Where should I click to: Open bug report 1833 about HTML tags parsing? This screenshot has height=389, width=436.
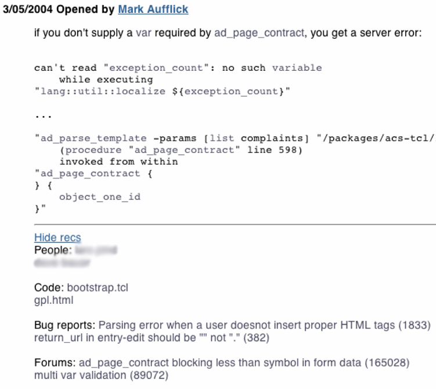point(265,325)
